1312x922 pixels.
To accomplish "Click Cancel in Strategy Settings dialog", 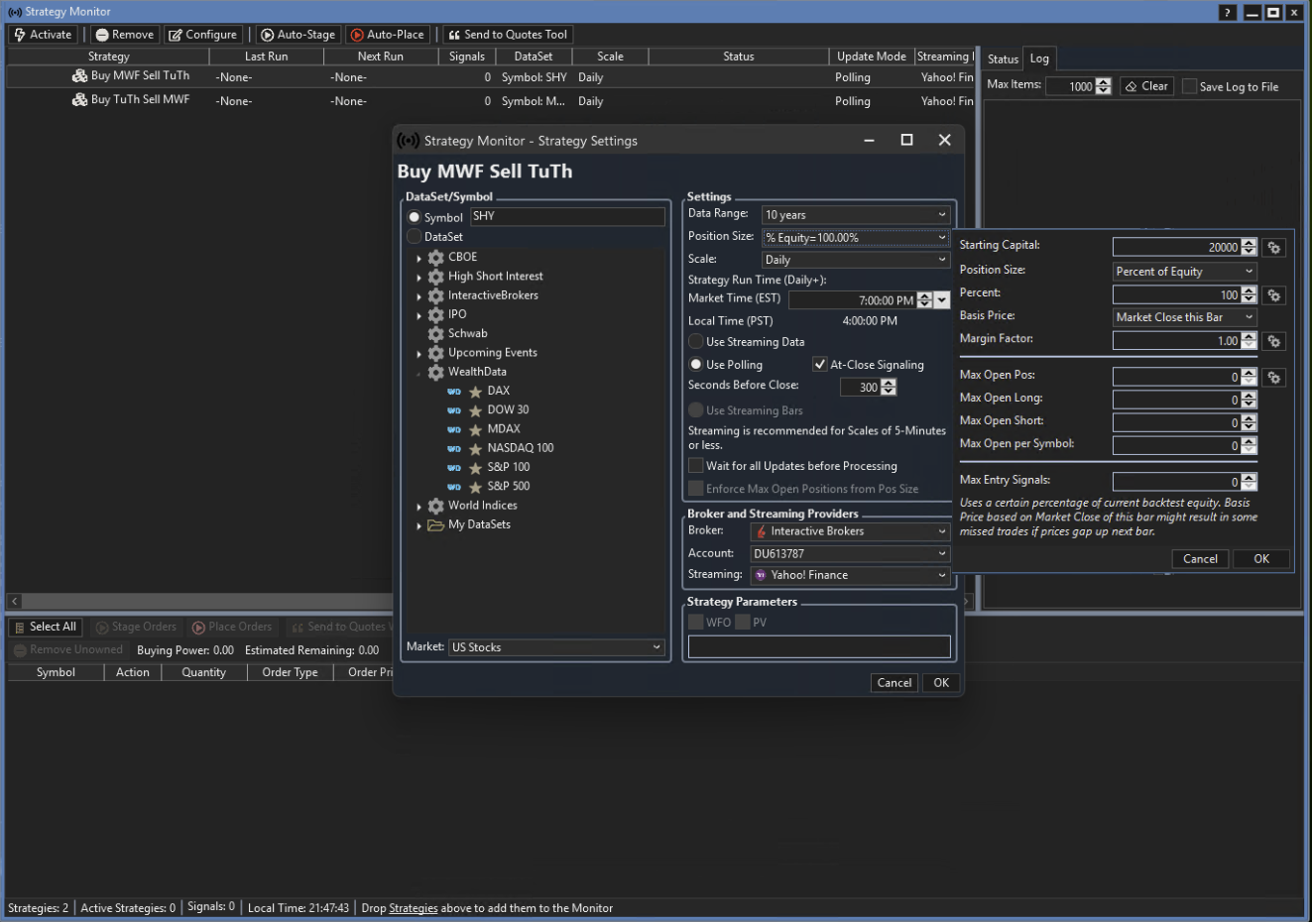I will (894, 683).
